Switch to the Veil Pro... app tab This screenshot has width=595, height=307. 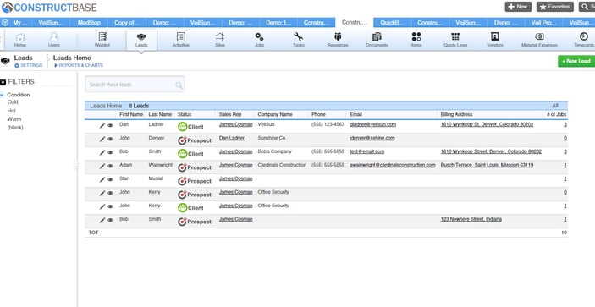pos(543,23)
